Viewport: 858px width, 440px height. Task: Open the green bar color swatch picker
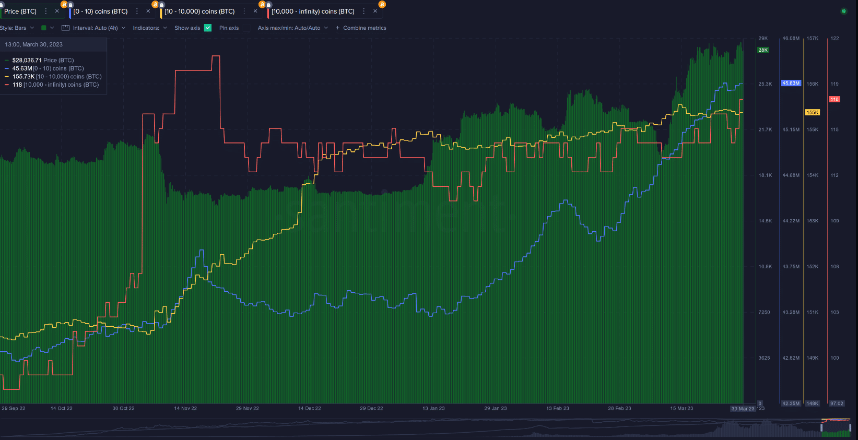point(44,28)
